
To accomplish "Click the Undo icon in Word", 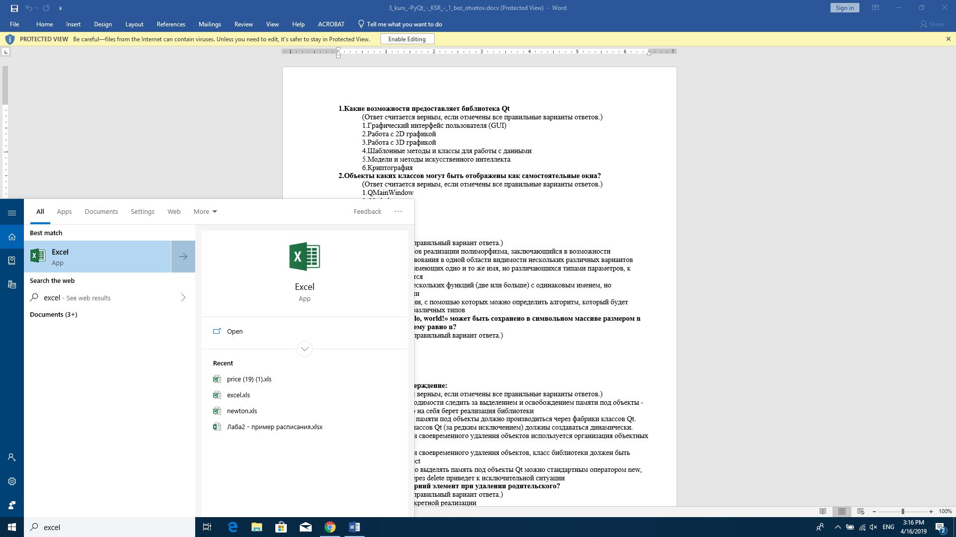I will point(28,8).
